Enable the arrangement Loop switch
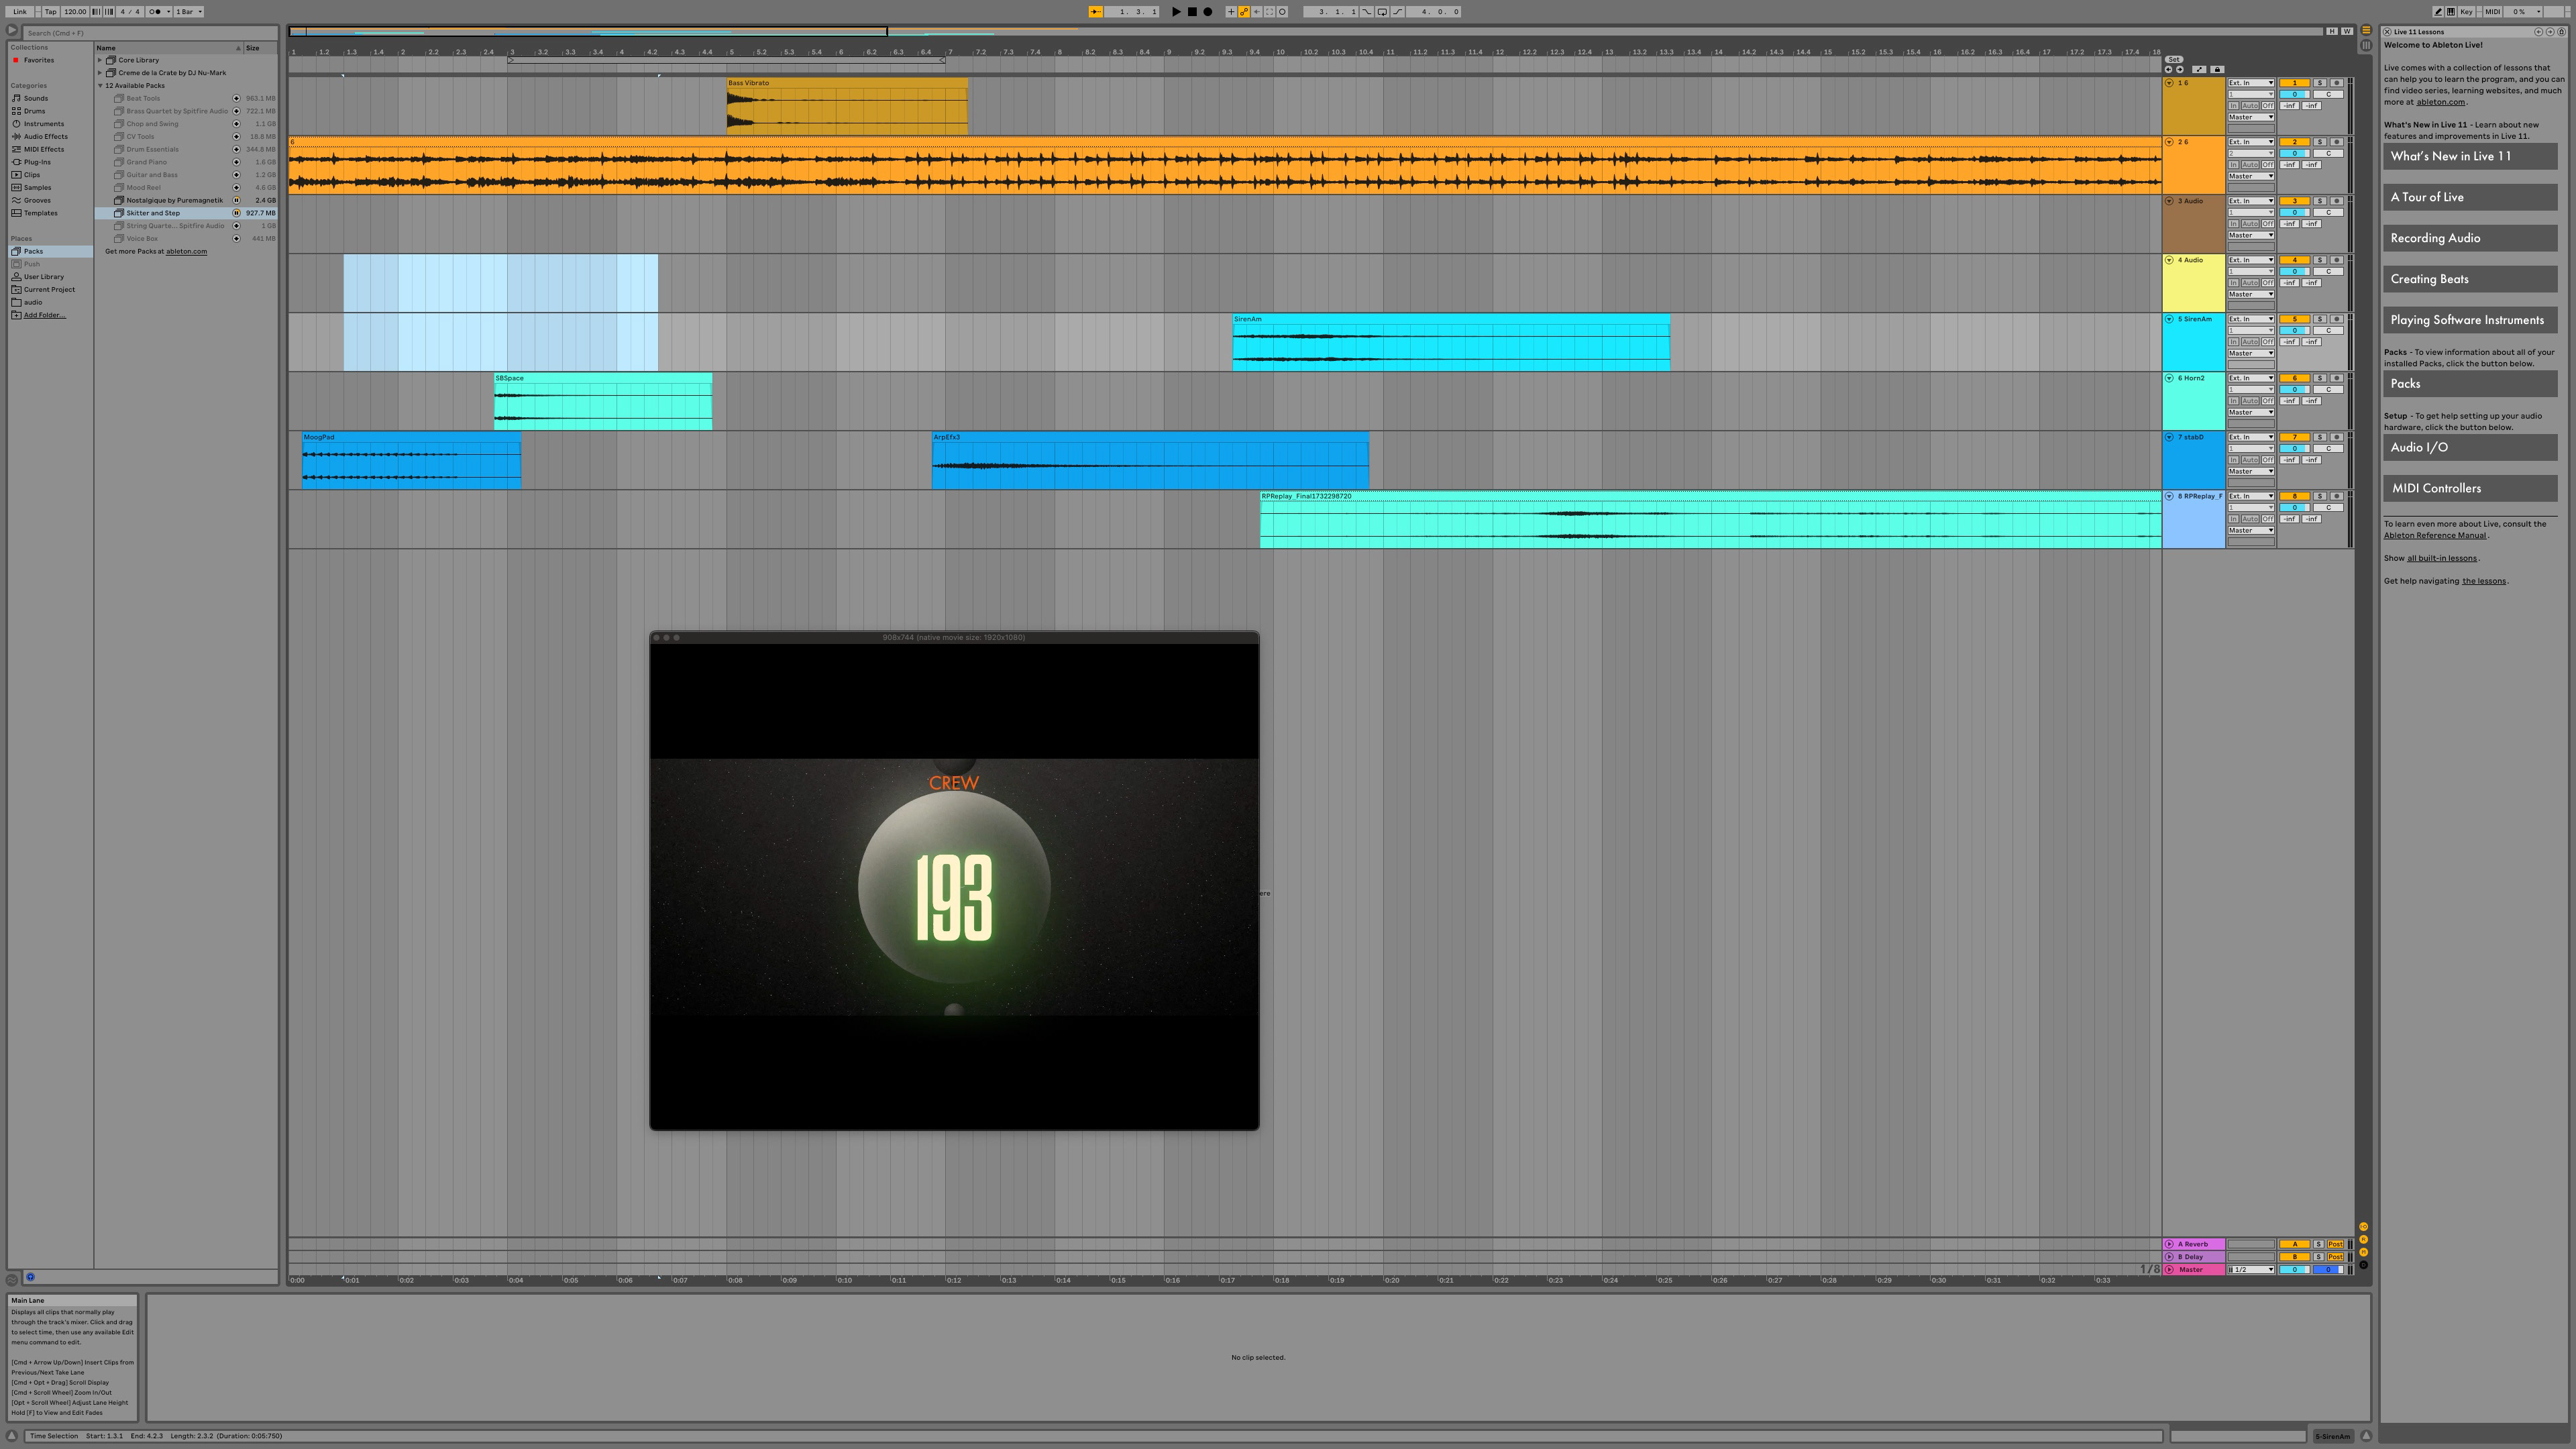This screenshot has width=2576, height=1449. coord(1382,12)
